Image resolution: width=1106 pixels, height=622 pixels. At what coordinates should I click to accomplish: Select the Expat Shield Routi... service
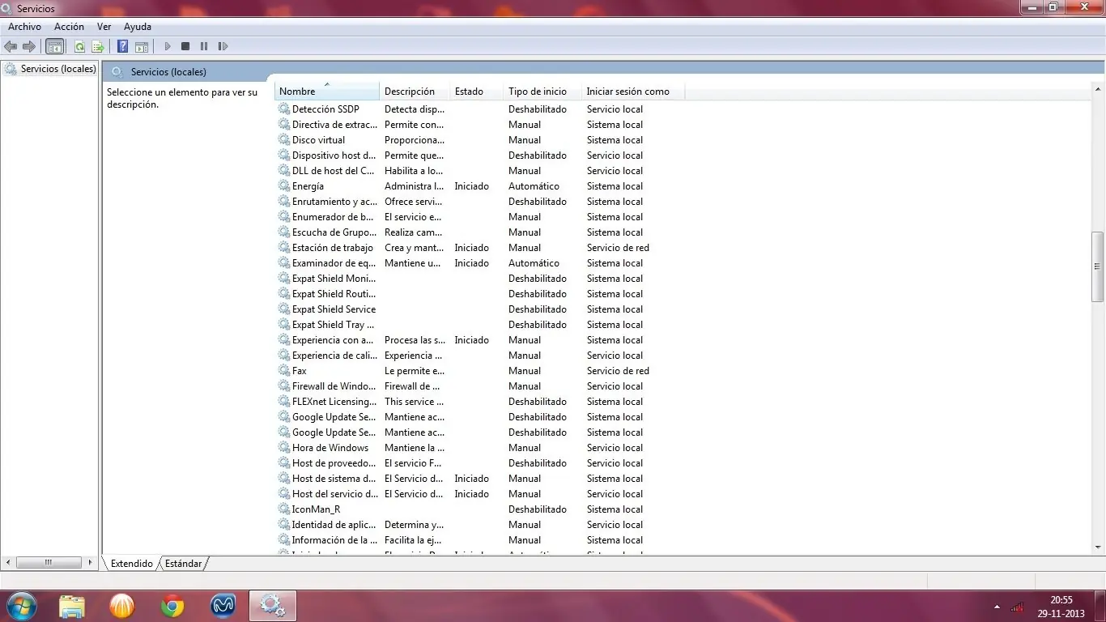pos(334,293)
